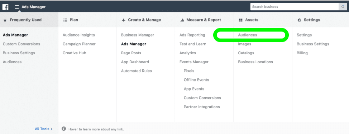
Task: Click the Measure & Report heading
Action: [x=204, y=20]
